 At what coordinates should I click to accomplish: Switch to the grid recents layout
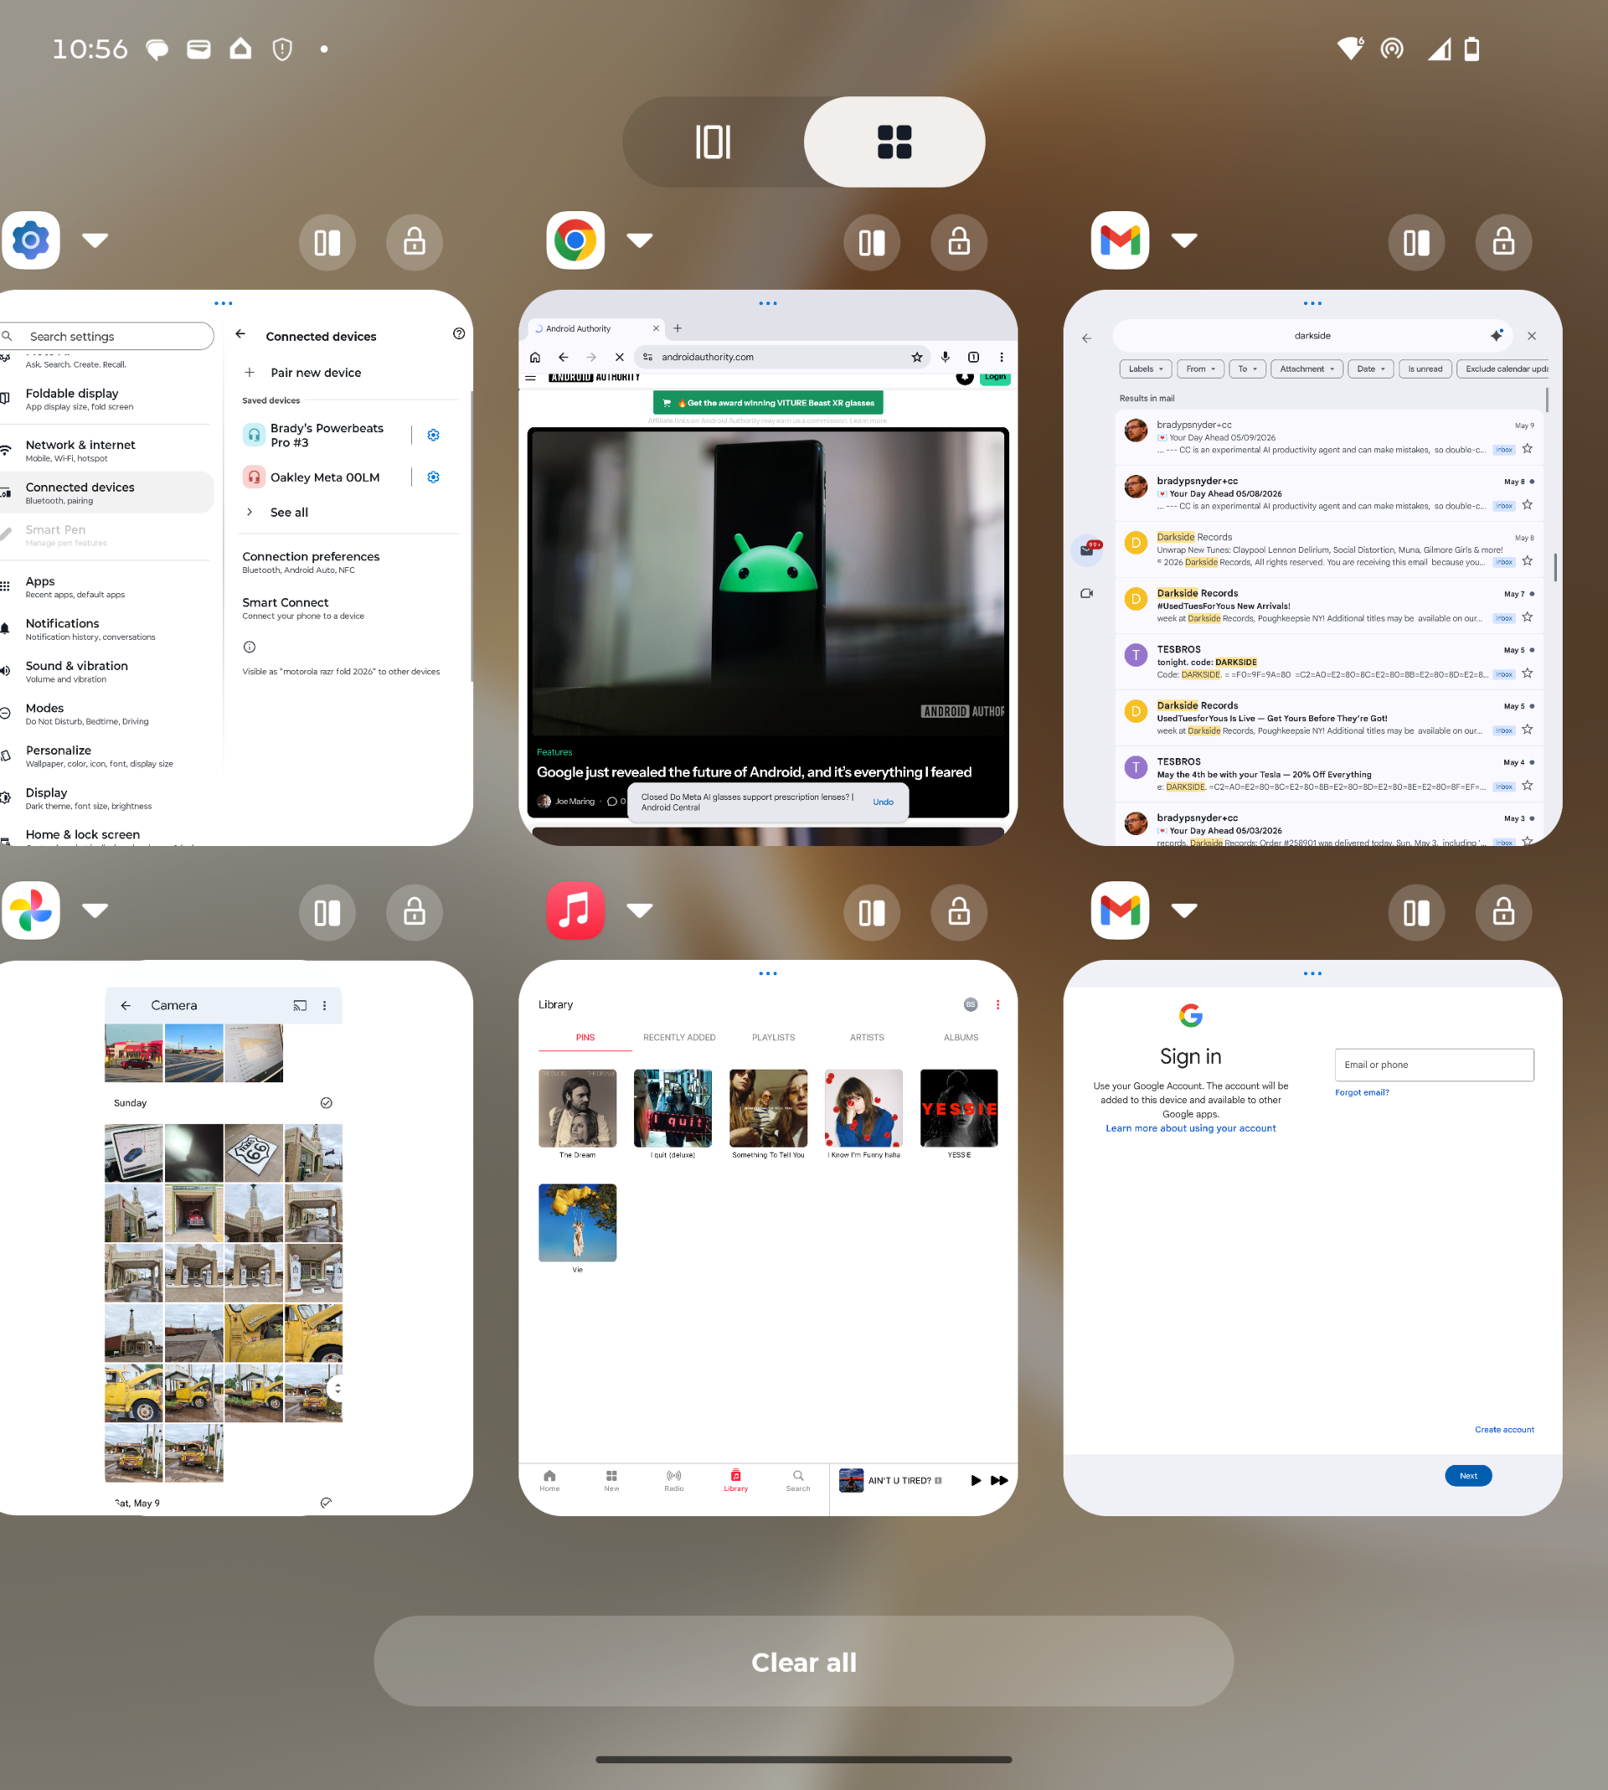click(894, 142)
